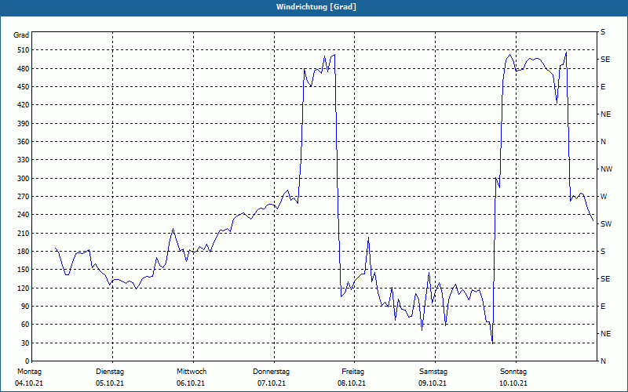This screenshot has width=628, height=392.
Task: Select the 'Dienstag' day label
Action: pos(110,372)
